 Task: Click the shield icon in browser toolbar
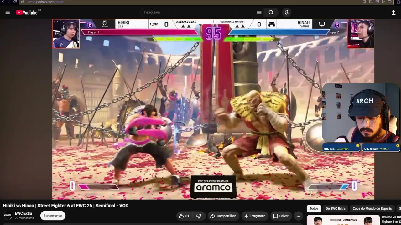coord(377,2)
